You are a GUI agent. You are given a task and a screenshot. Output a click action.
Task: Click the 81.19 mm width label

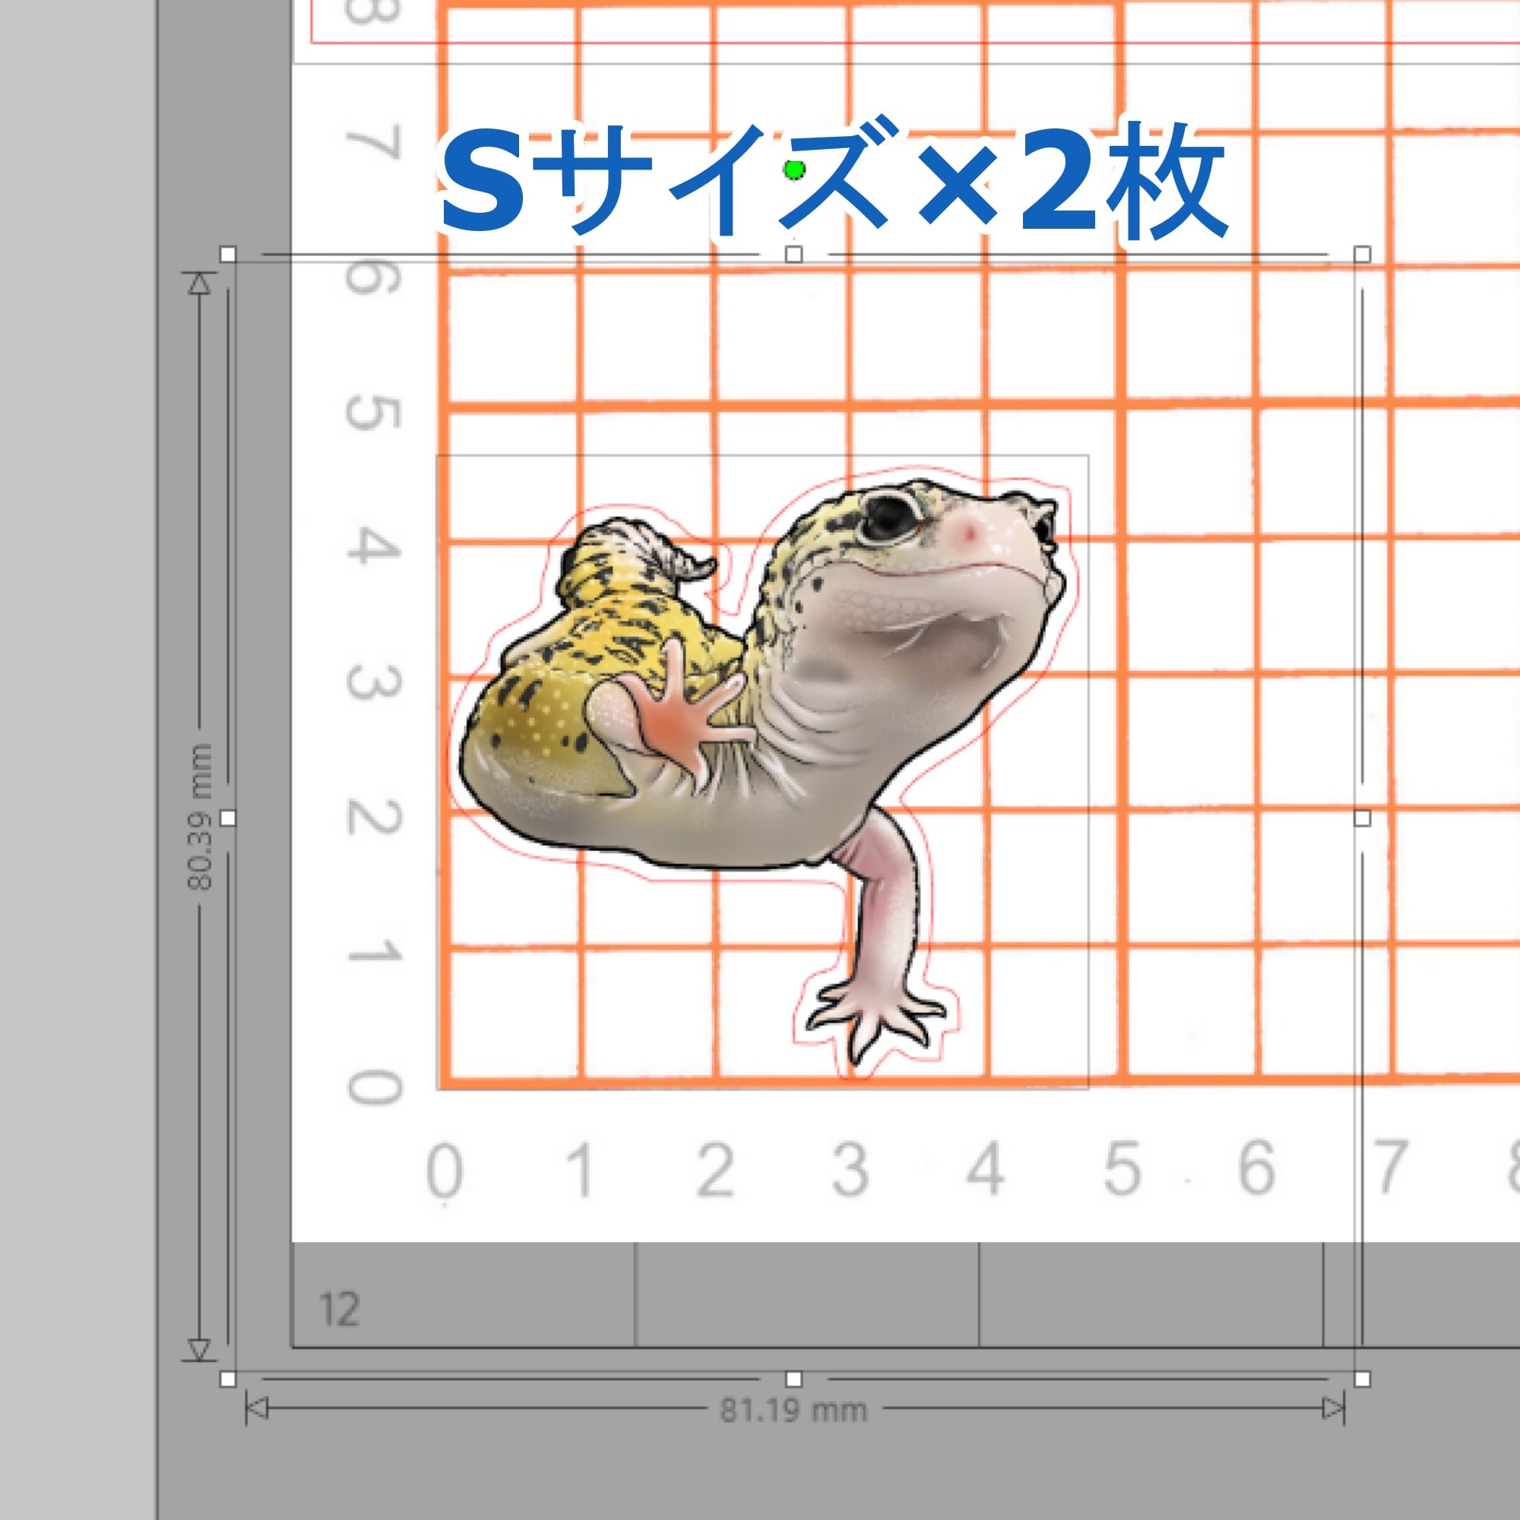point(793,1411)
